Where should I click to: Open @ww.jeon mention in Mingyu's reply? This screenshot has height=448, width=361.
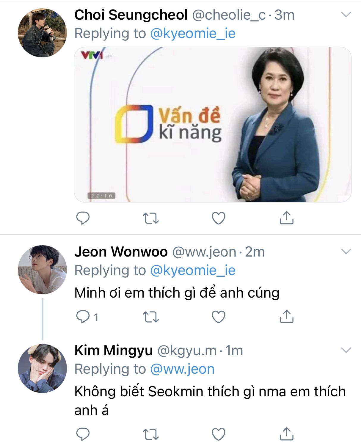[182, 369]
